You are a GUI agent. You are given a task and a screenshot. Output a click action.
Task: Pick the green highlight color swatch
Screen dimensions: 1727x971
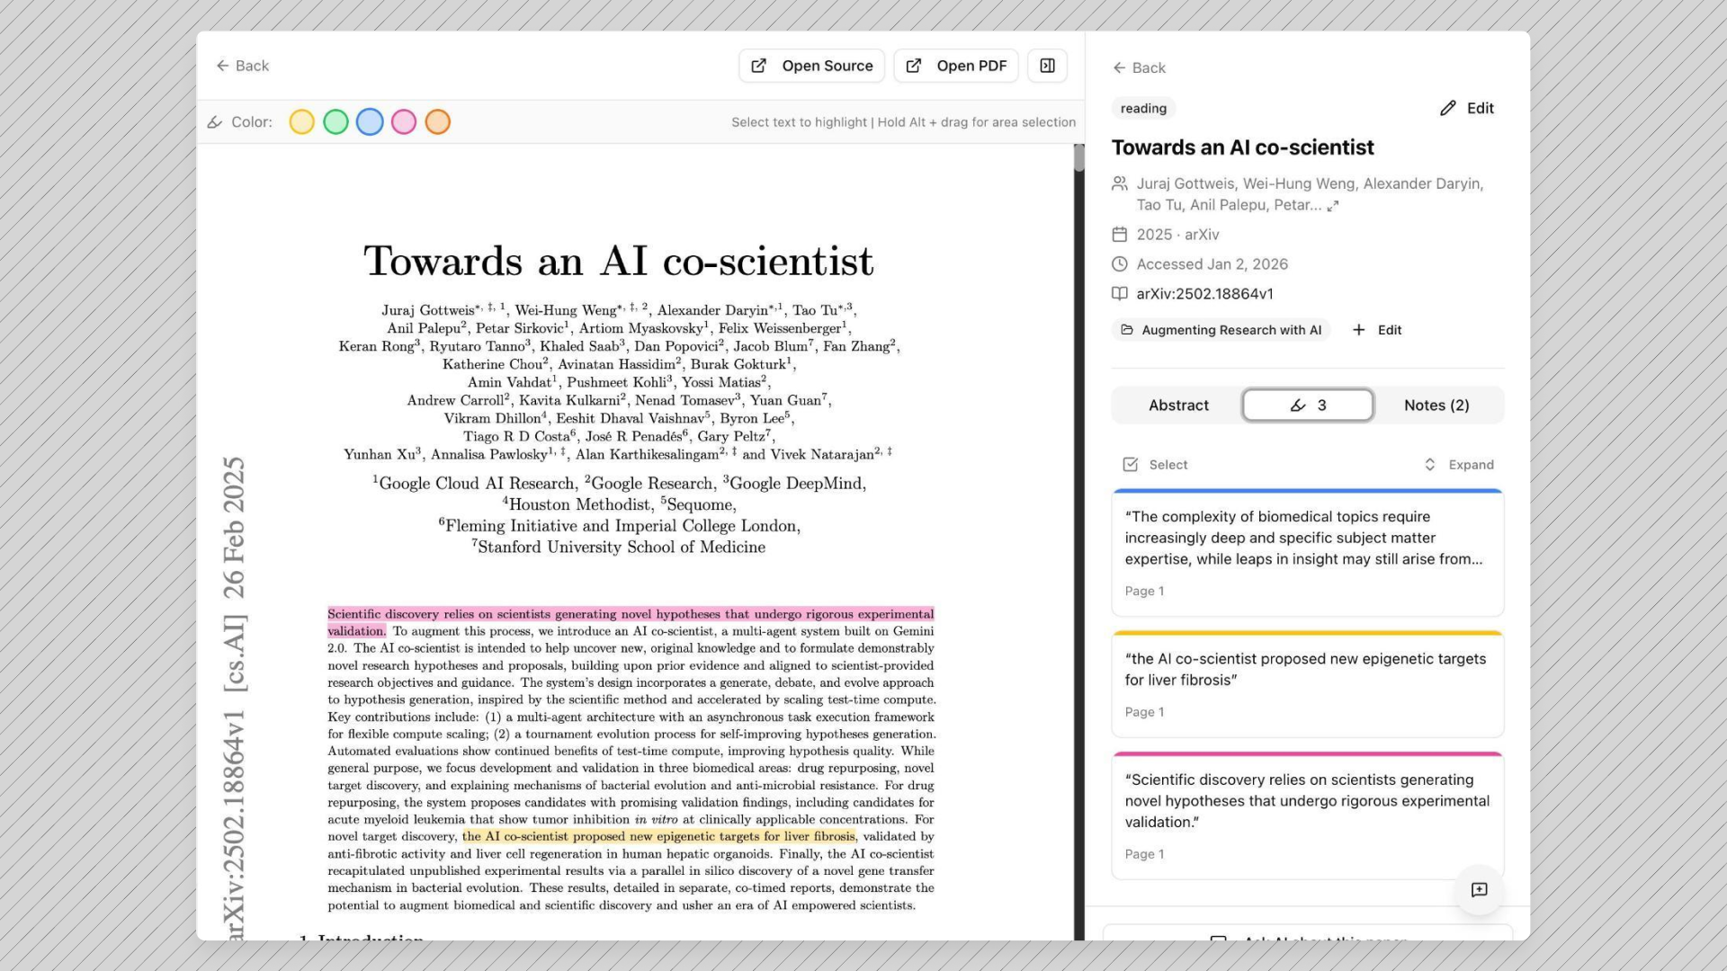(x=335, y=121)
